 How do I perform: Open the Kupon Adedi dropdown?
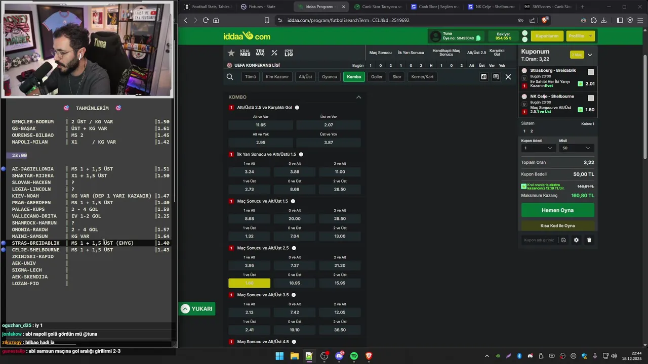pos(538,148)
